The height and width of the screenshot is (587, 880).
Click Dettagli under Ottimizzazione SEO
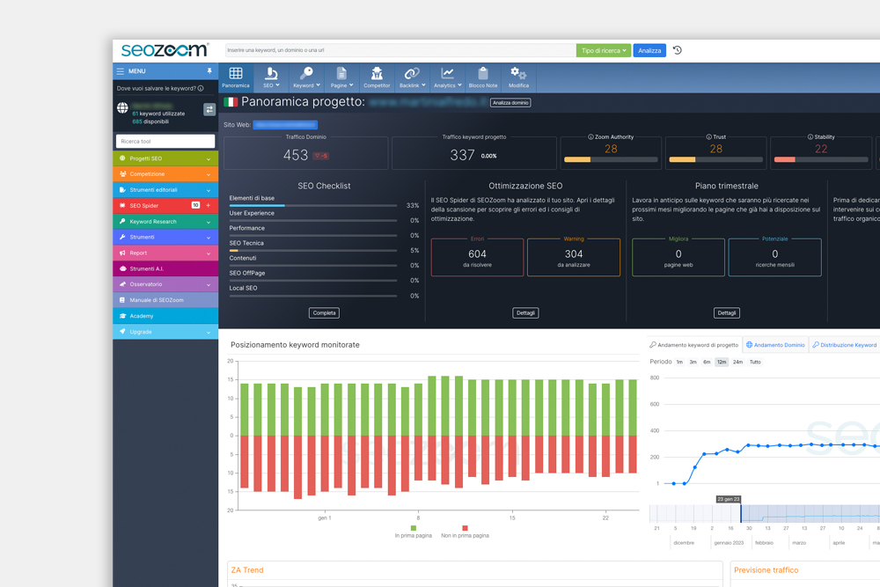pos(525,313)
